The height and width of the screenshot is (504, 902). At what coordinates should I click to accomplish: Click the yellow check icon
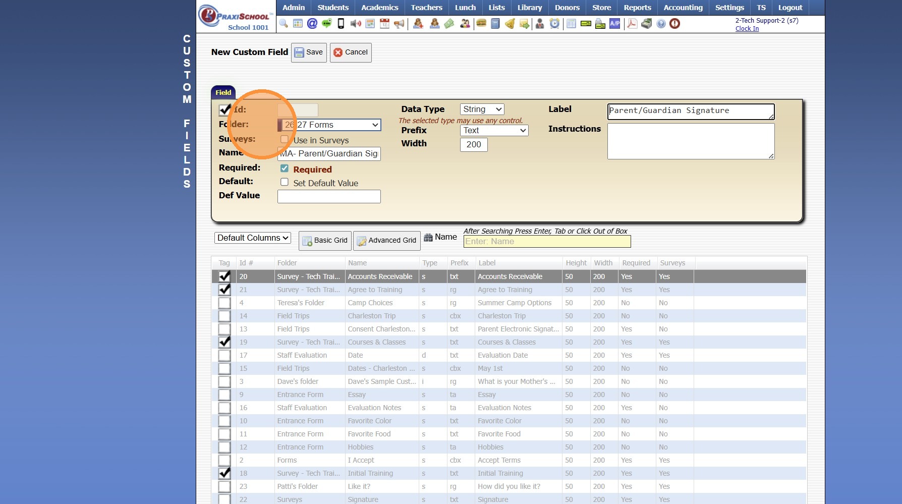coord(586,24)
